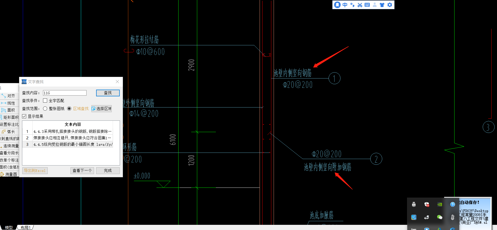Viewport: 497px width, 230px height.
Task: Select the 整张图纸 whole drawing radio
Action: point(45,109)
